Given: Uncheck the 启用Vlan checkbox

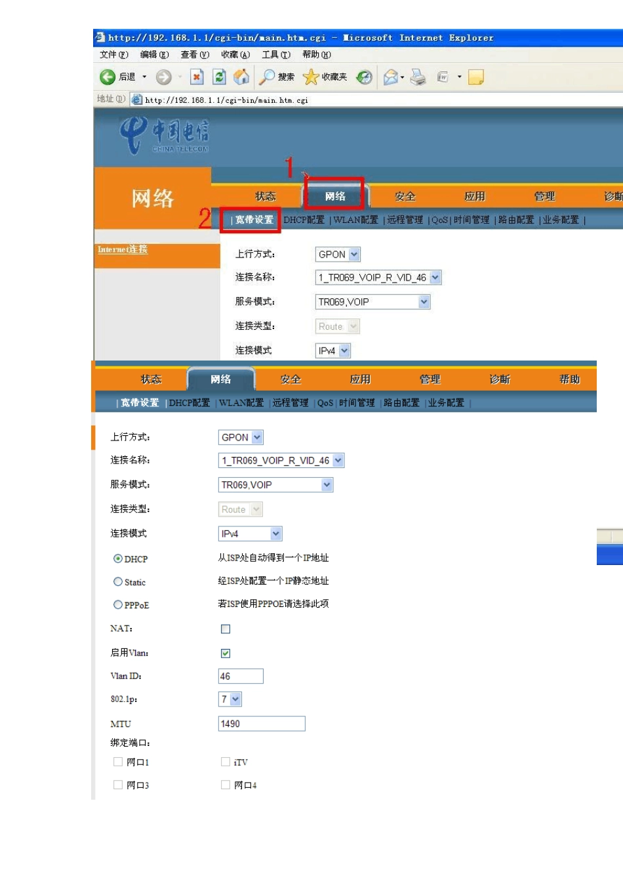Looking at the screenshot, I should point(226,654).
